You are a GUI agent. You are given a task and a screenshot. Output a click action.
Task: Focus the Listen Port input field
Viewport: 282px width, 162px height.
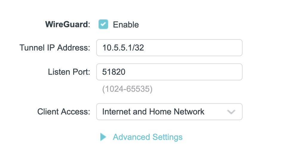[x=169, y=72]
